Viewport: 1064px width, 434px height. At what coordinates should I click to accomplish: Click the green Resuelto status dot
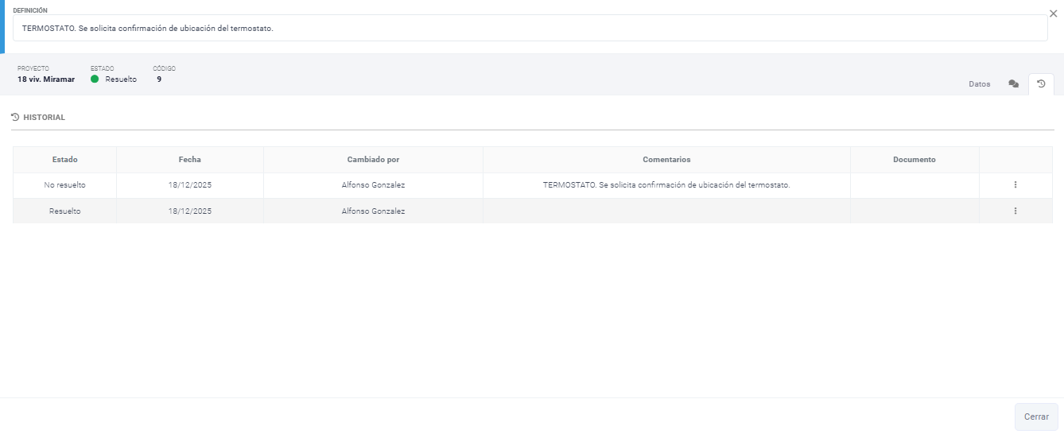(x=95, y=79)
